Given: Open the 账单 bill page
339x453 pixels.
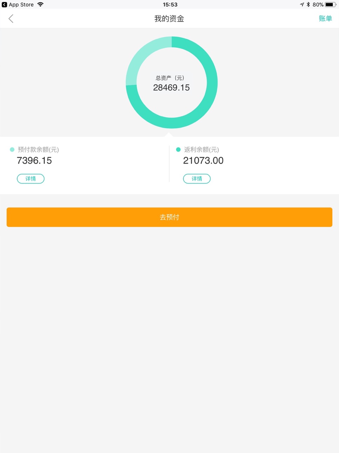Looking at the screenshot, I should tap(325, 19).
